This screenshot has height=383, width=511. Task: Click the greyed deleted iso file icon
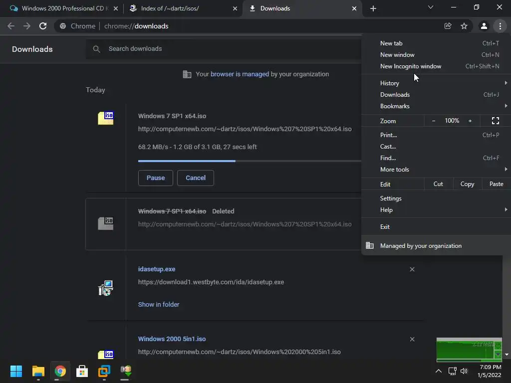coord(106,223)
